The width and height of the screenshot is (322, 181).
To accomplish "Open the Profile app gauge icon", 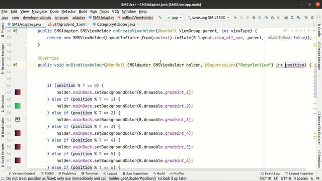I will coord(266,18).
